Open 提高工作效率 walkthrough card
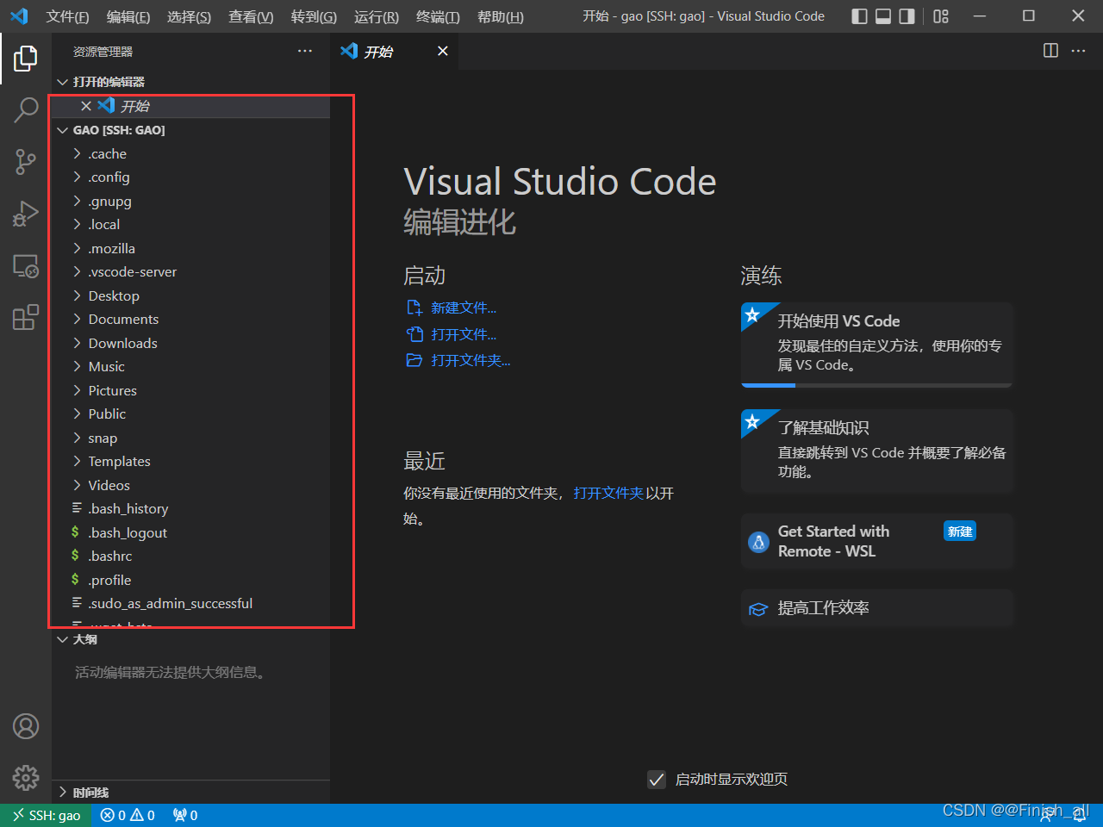 (x=876, y=608)
